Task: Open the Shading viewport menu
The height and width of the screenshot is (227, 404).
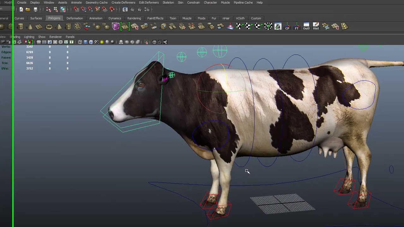Action: (15, 37)
